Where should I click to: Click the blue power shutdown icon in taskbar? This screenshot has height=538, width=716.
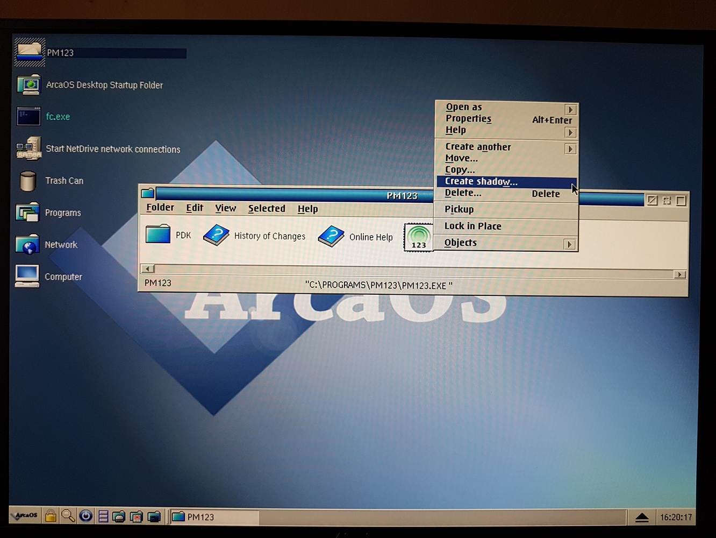[x=85, y=516]
